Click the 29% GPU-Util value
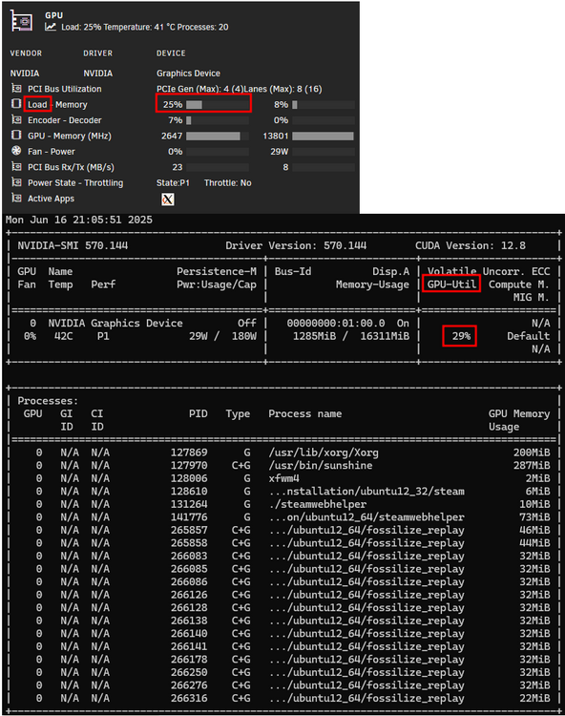The height and width of the screenshot is (716, 565). [x=461, y=336]
